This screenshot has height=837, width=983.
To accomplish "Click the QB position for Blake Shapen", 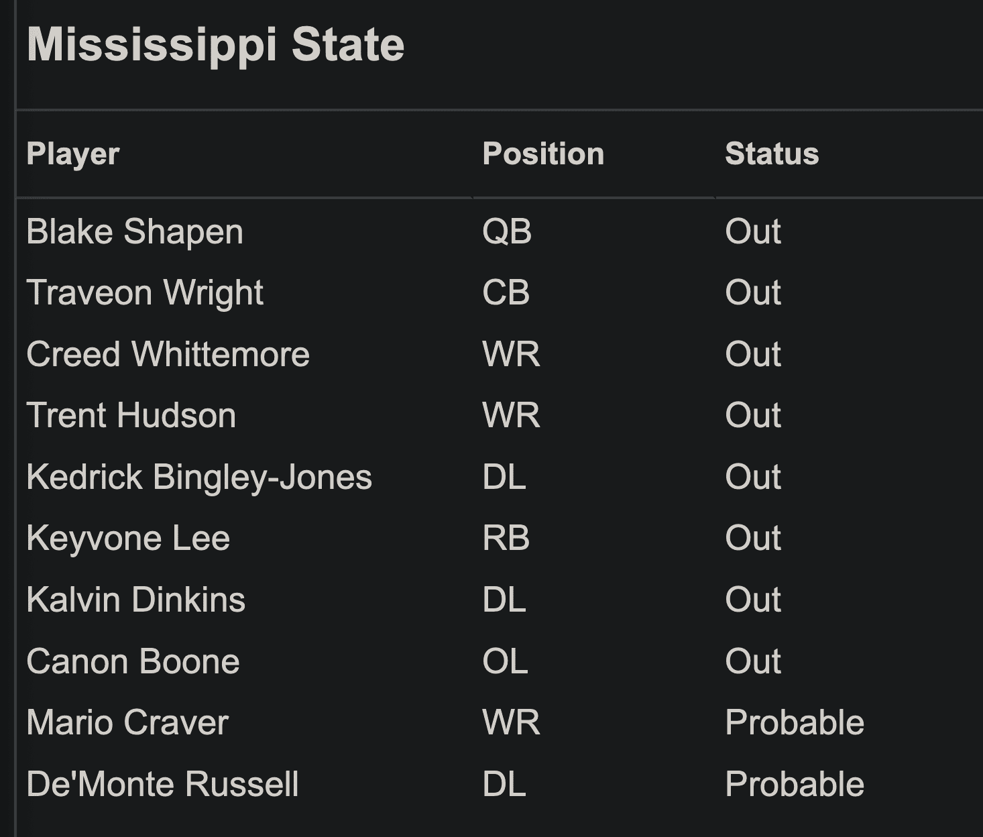I will [x=507, y=232].
